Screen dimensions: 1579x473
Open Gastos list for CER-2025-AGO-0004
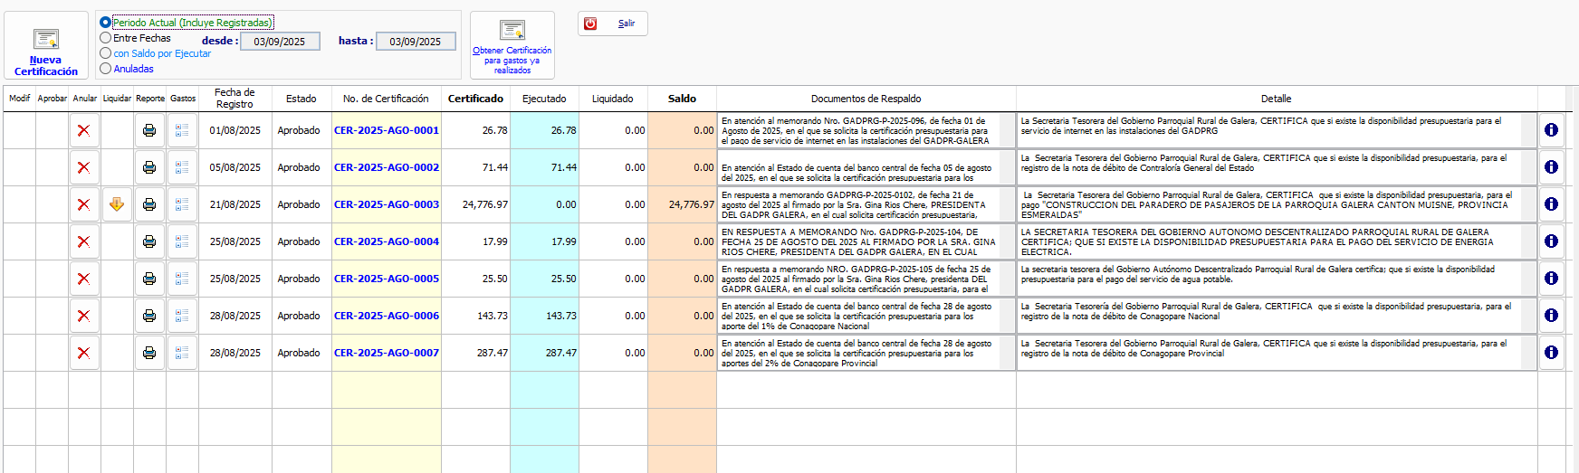pos(182,241)
